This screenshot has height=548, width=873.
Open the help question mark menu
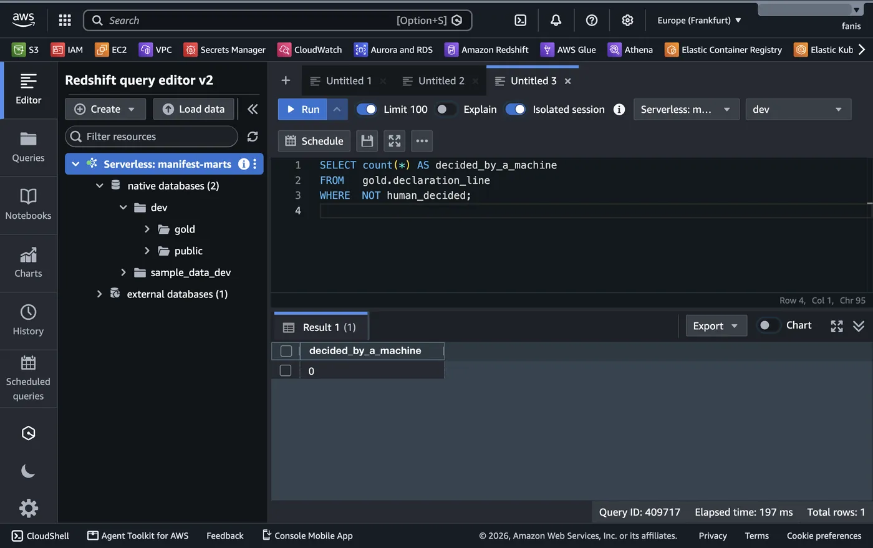592,20
